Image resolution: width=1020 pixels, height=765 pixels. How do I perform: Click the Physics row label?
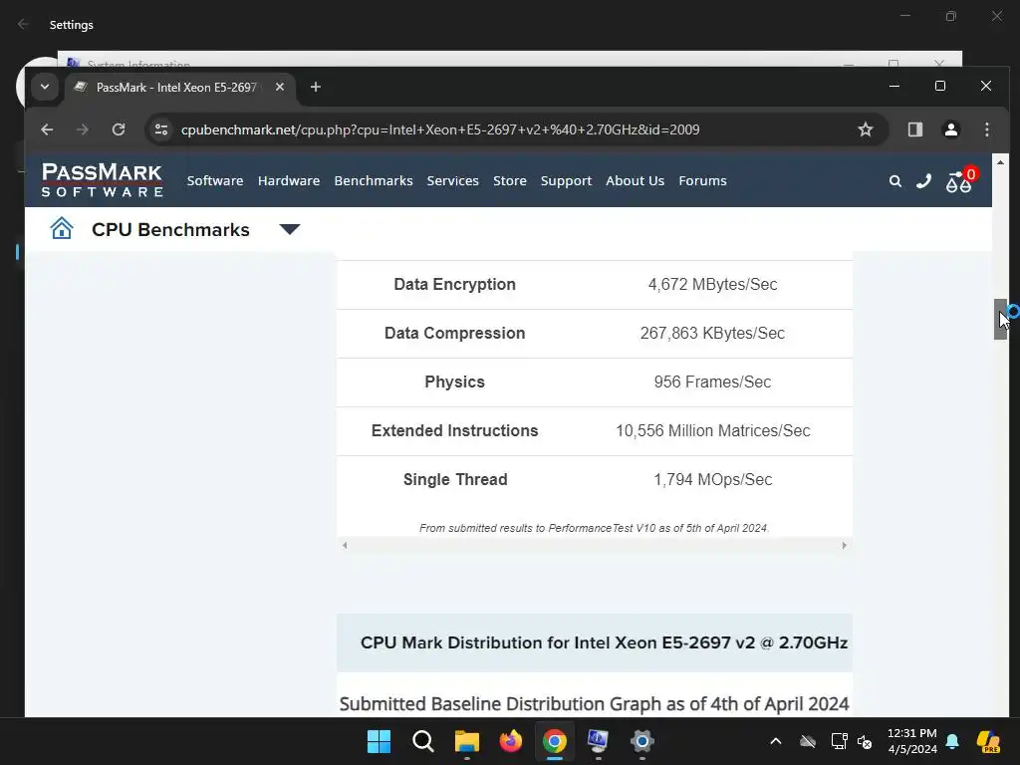tap(454, 382)
